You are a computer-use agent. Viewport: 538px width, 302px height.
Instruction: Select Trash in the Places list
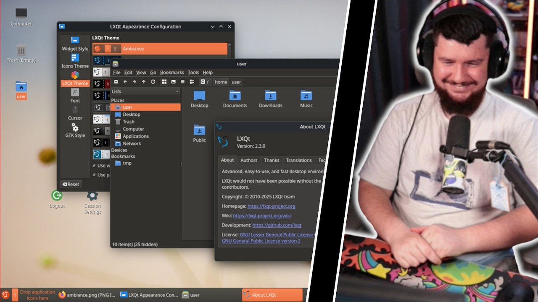145,122
